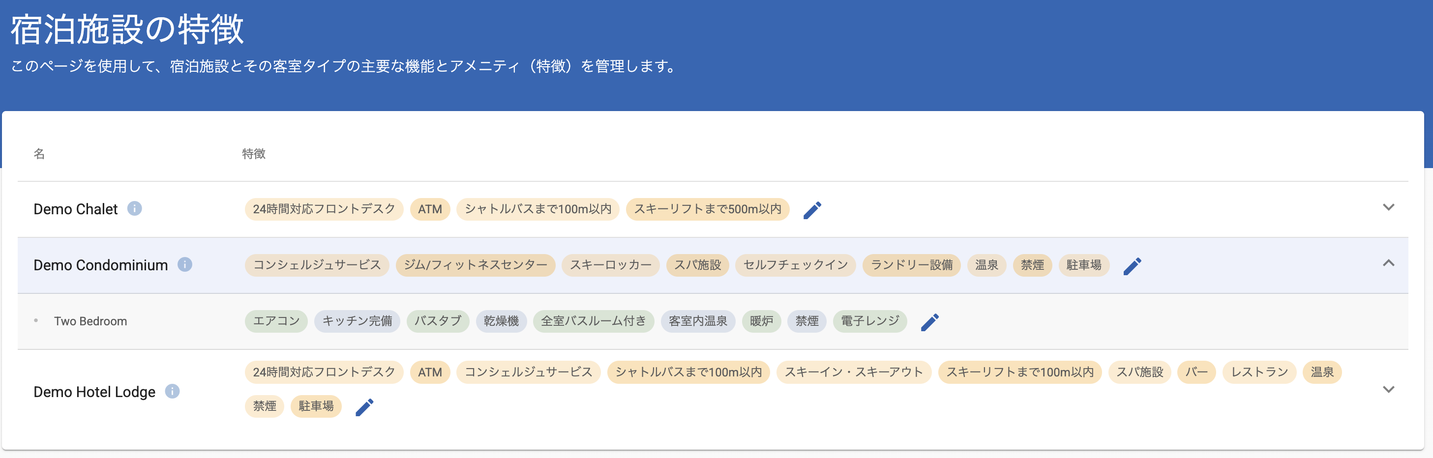The image size is (1433, 458).
Task: Collapse the Demo Condominium row chevron
Action: click(1388, 263)
